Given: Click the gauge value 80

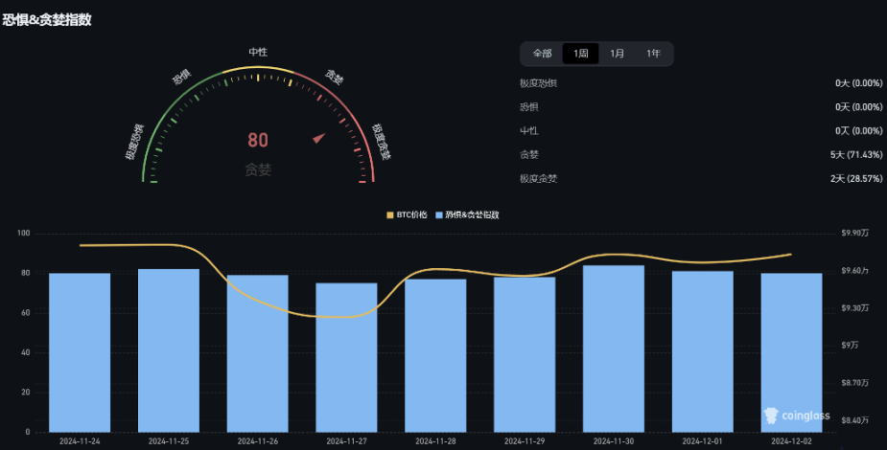Looking at the screenshot, I should click(x=258, y=140).
